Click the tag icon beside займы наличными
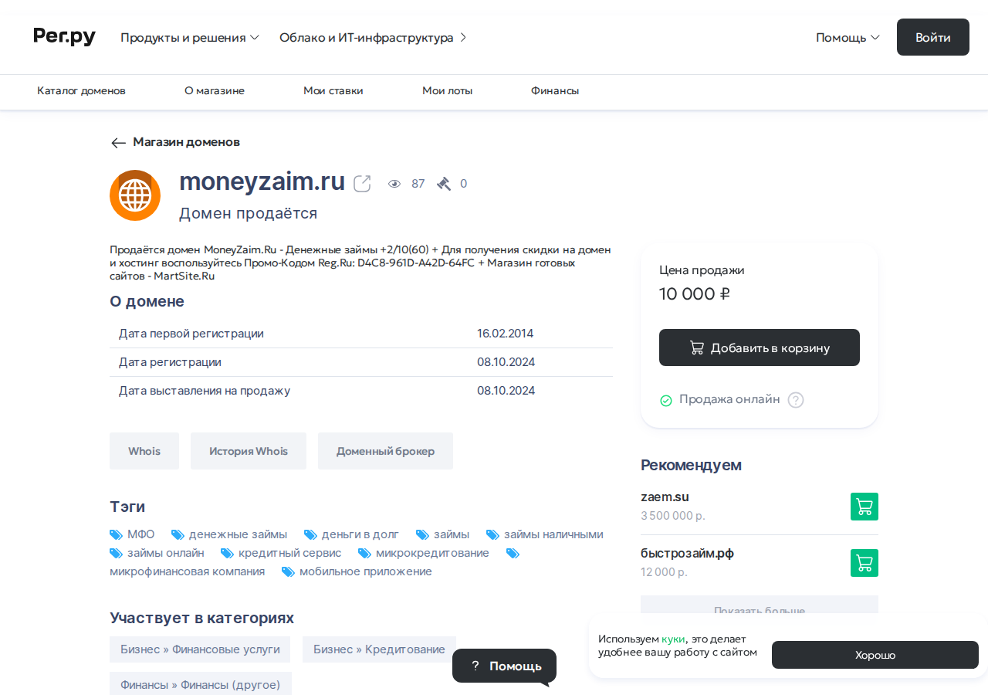Image resolution: width=988 pixels, height=695 pixels. tap(493, 534)
